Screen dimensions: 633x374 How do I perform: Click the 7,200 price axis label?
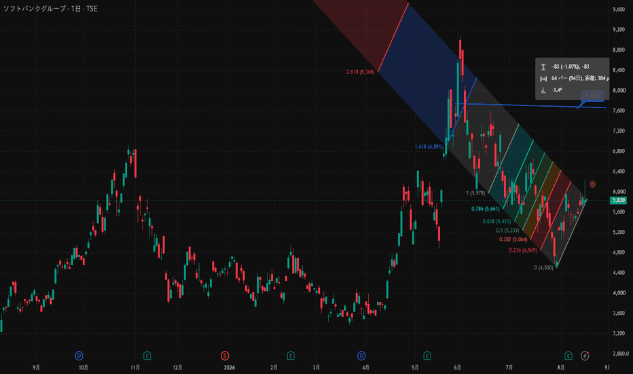point(619,131)
